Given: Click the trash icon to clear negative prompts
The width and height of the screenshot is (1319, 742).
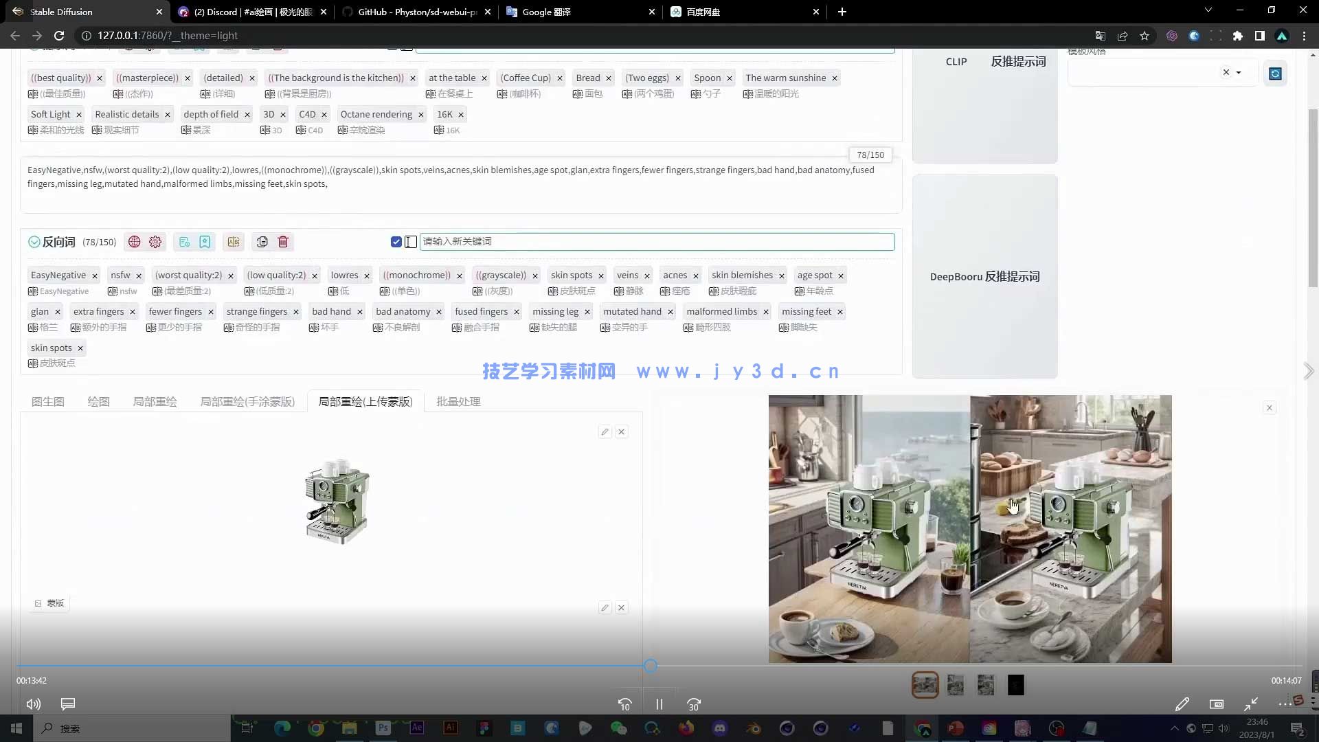Looking at the screenshot, I should [282, 242].
